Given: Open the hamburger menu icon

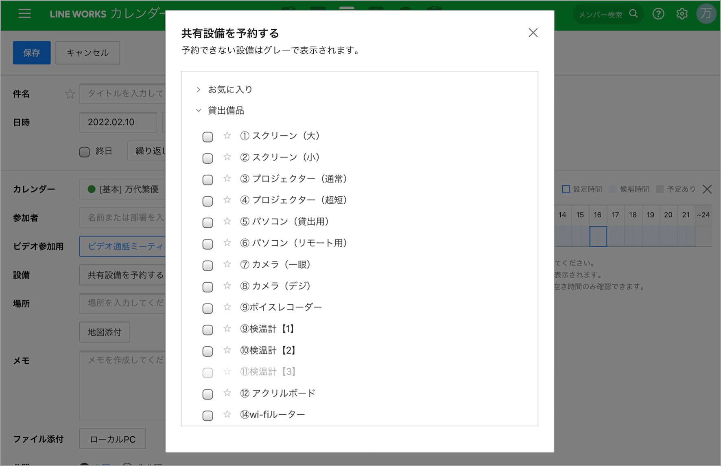Looking at the screenshot, I should tap(24, 13).
